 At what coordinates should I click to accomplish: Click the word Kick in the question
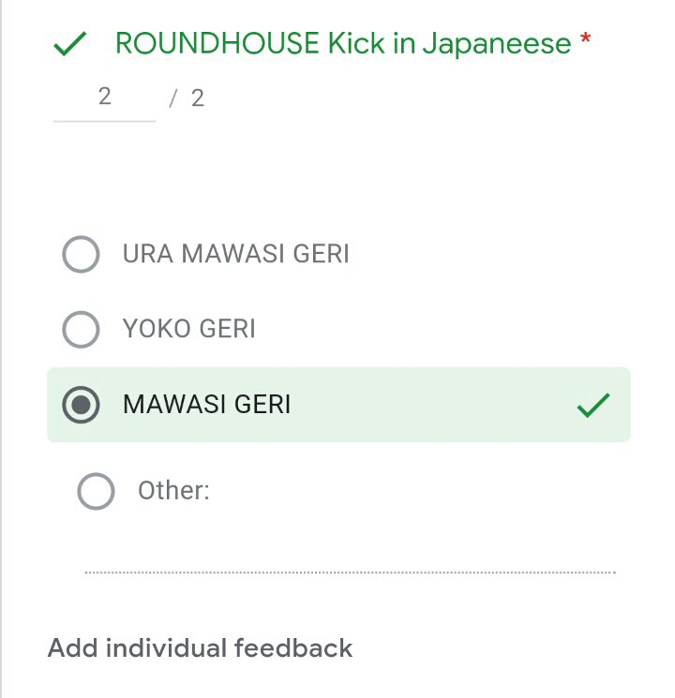tap(356, 43)
